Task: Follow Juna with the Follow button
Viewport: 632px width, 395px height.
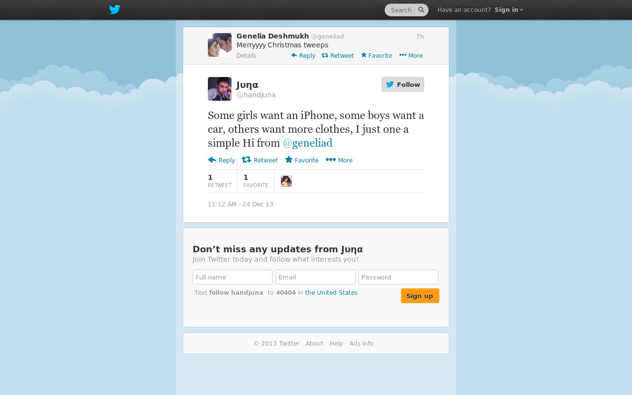Action: [403, 84]
